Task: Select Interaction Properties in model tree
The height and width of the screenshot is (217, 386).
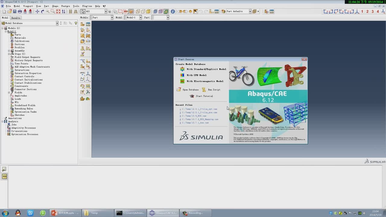Action: (28, 73)
